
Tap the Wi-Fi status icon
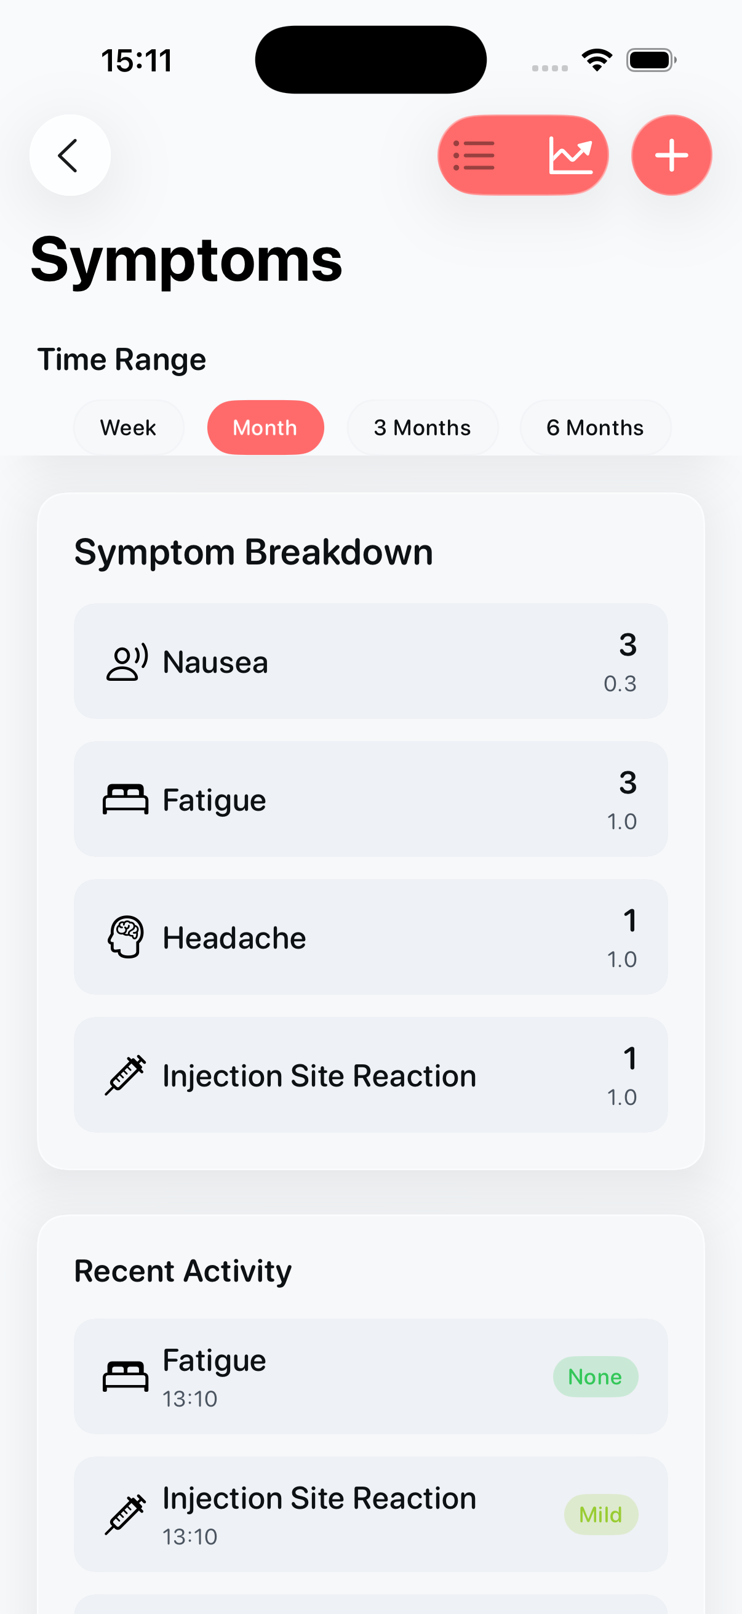coord(597,60)
